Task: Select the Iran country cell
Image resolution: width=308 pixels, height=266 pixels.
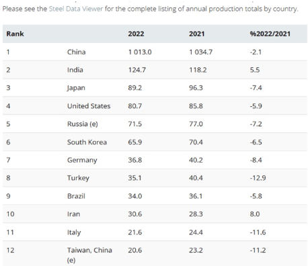Action: [73, 214]
